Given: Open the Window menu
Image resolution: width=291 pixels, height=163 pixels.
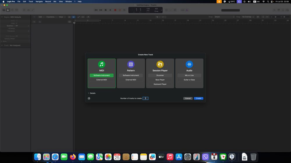Looking at the screenshot, I should point(68,1).
